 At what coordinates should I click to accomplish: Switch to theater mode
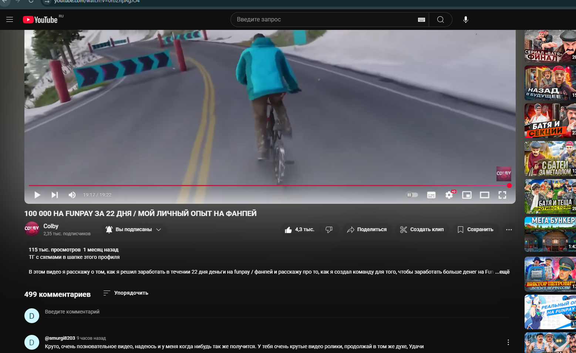coord(485,195)
